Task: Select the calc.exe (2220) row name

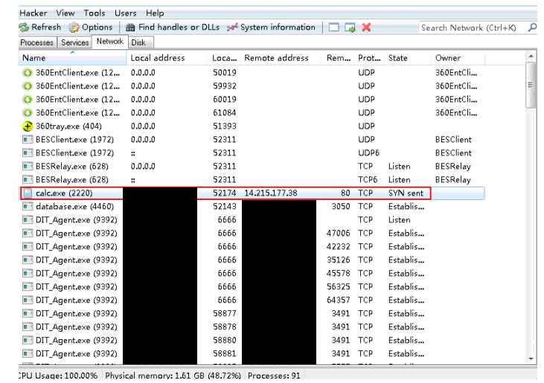Action: tap(64, 193)
